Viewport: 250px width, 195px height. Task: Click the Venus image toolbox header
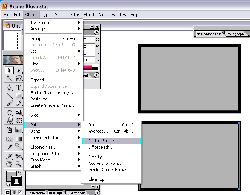13,60
